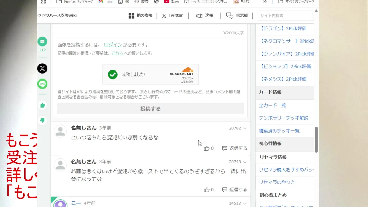Click the purple avatar of user こー
Screen dimensions: 368x207
(60, 204)
